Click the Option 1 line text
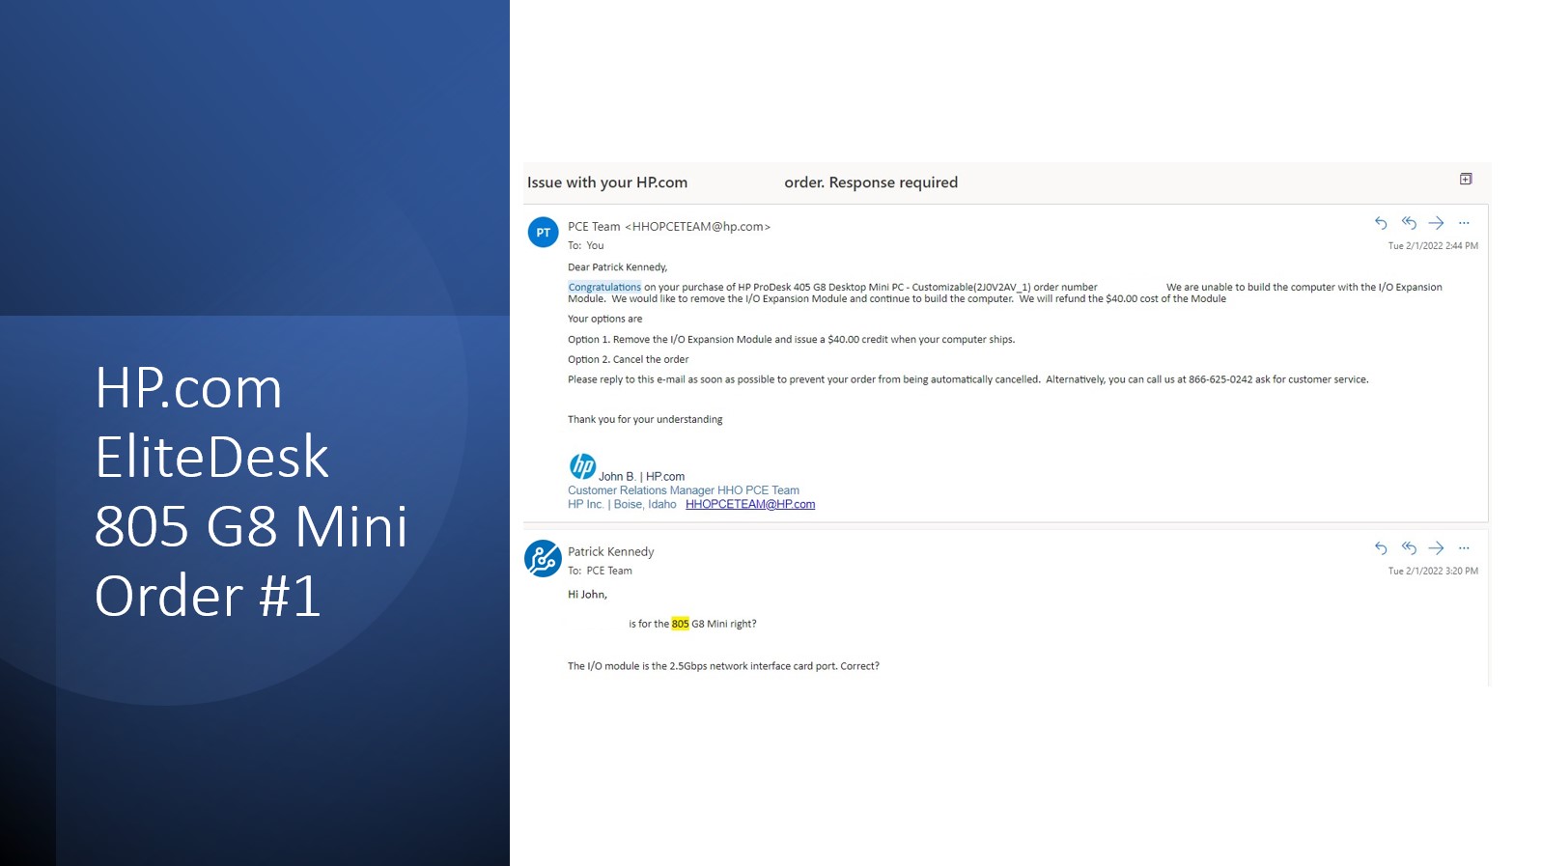The width and height of the screenshot is (1542, 866). tap(792, 340)
